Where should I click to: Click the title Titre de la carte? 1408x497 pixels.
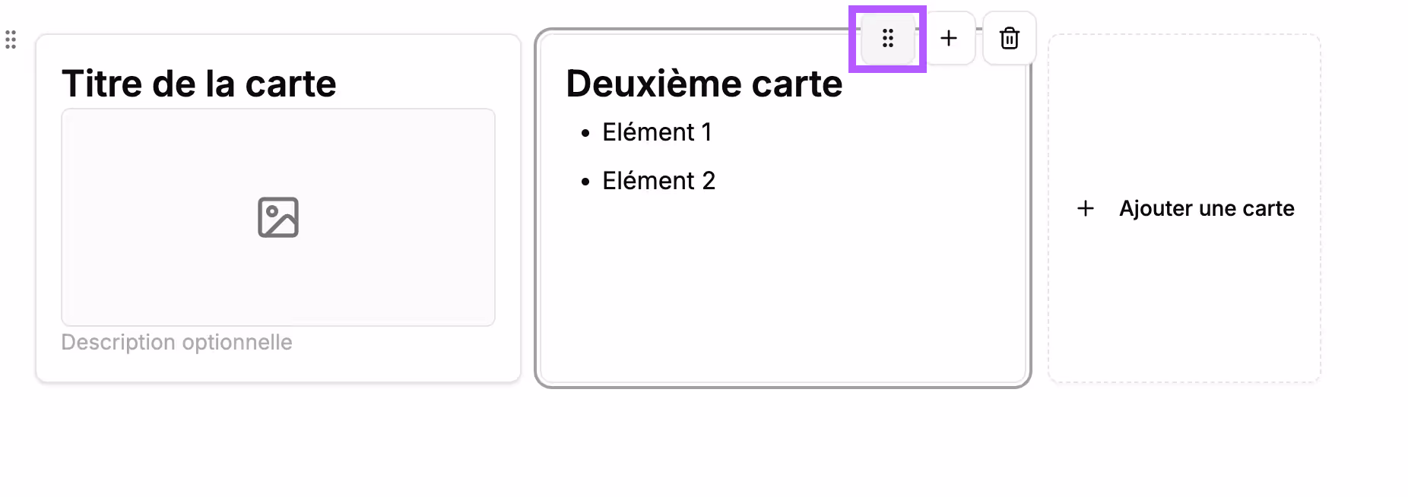[x=199, y=84]
